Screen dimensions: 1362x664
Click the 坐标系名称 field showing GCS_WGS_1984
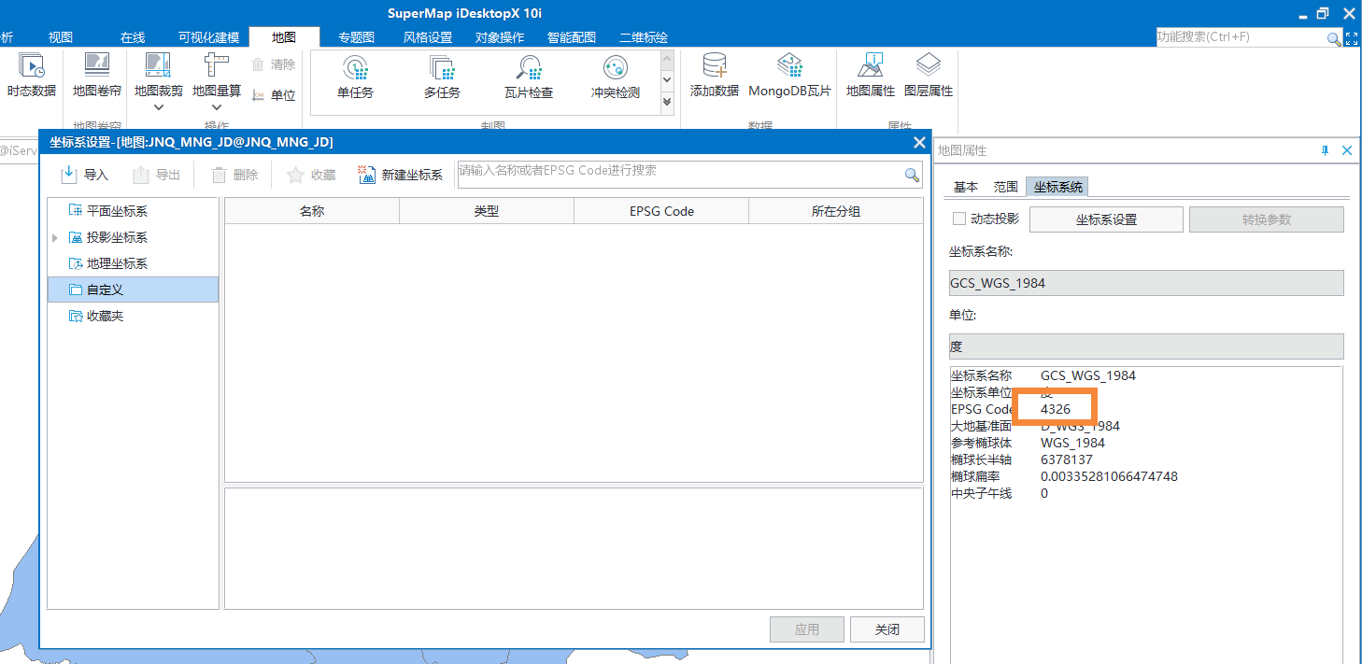pyautogui.click(x=1146, y=283)
